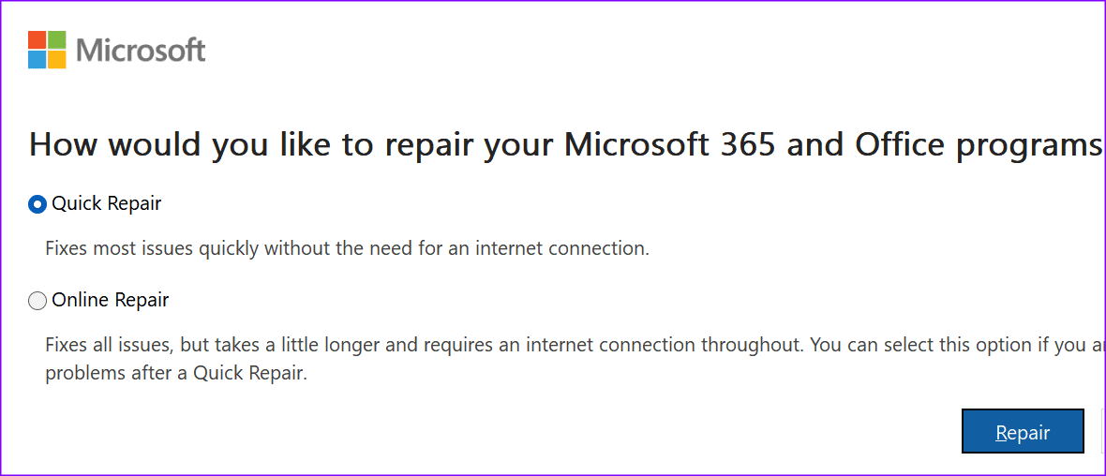Click the blue square in Microsoft logo
The height and width of the screenshot is (476, 1106).
37,60
